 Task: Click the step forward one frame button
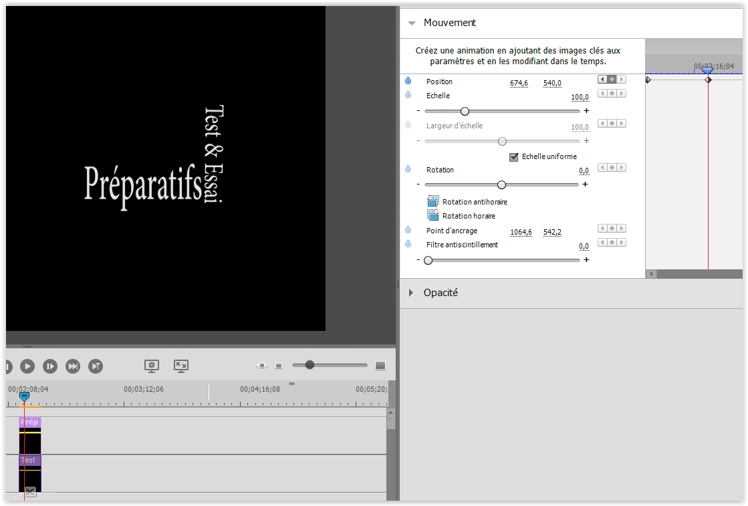(x=50, y=366)
